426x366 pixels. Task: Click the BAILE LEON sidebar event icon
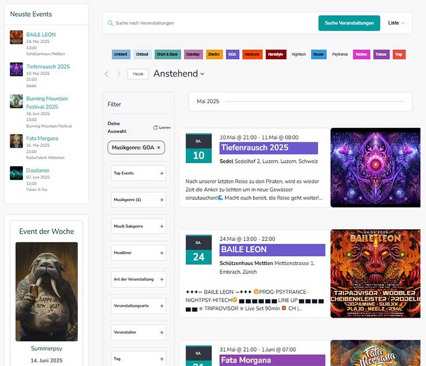point(17,37)
